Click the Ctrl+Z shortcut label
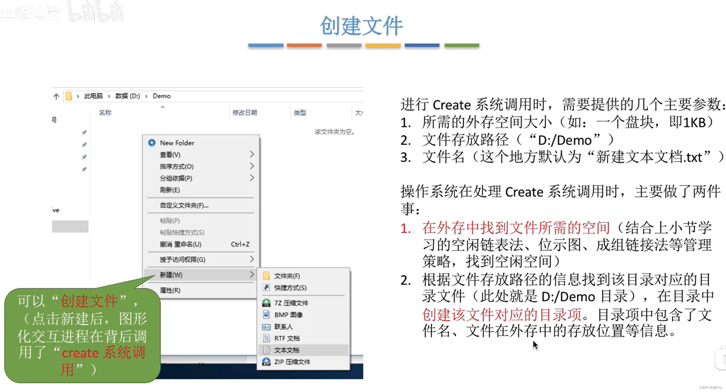The height and width of the screenshot is (392, 726). pyautogui.click(x=240, y=244)
